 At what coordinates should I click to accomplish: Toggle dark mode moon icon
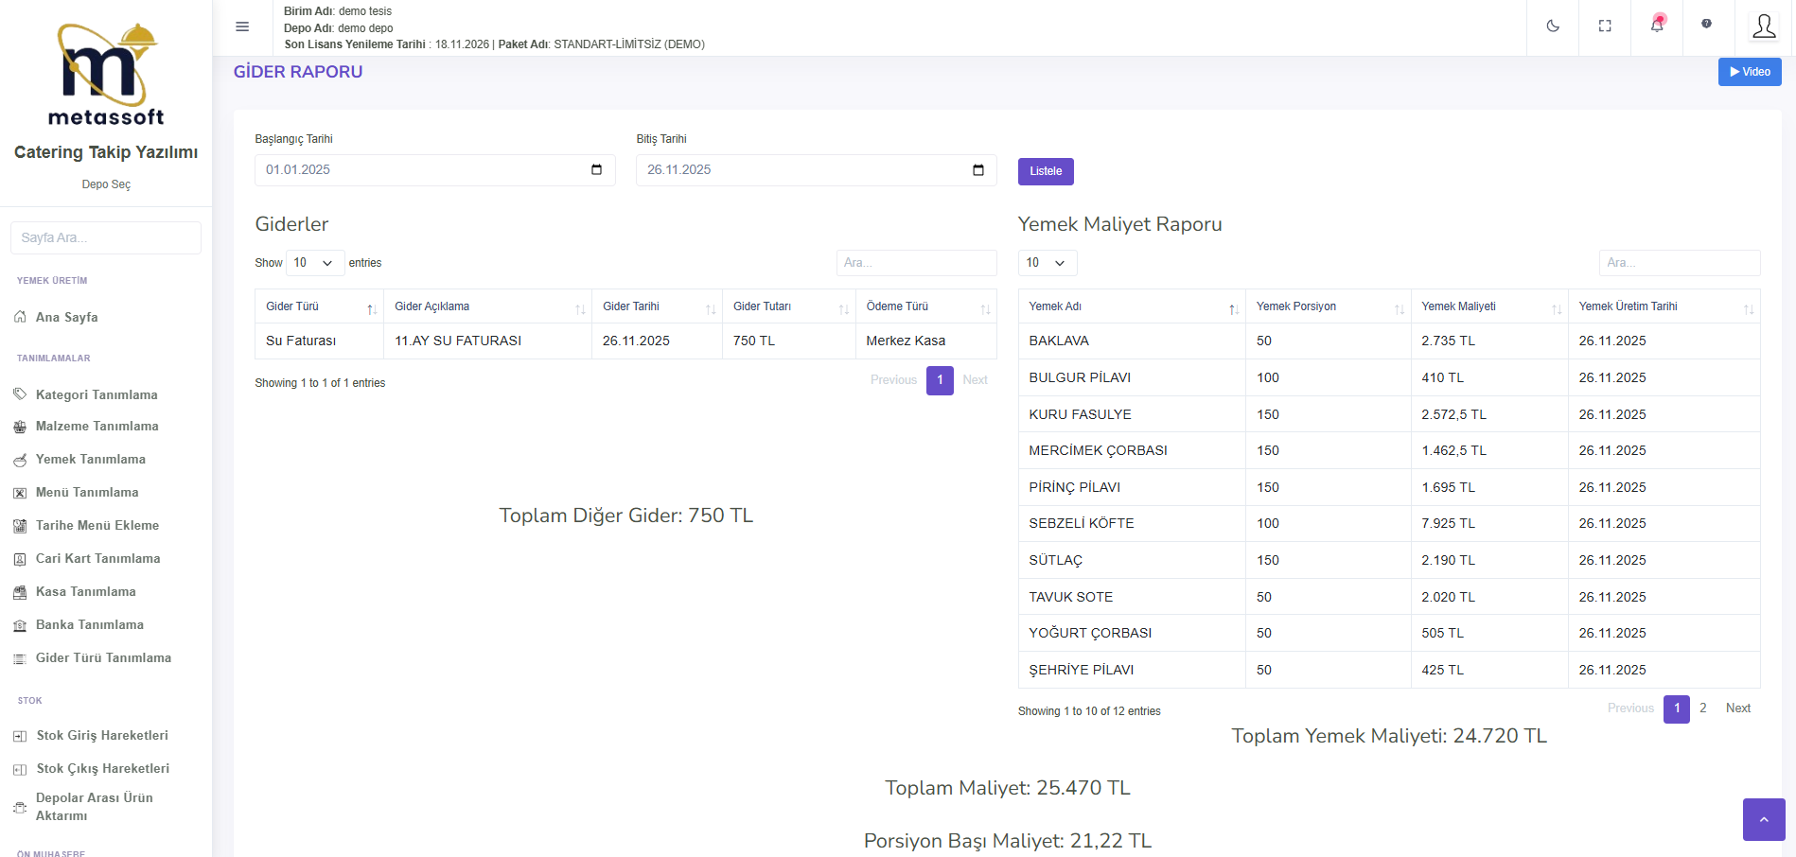tap(1553, 26)
